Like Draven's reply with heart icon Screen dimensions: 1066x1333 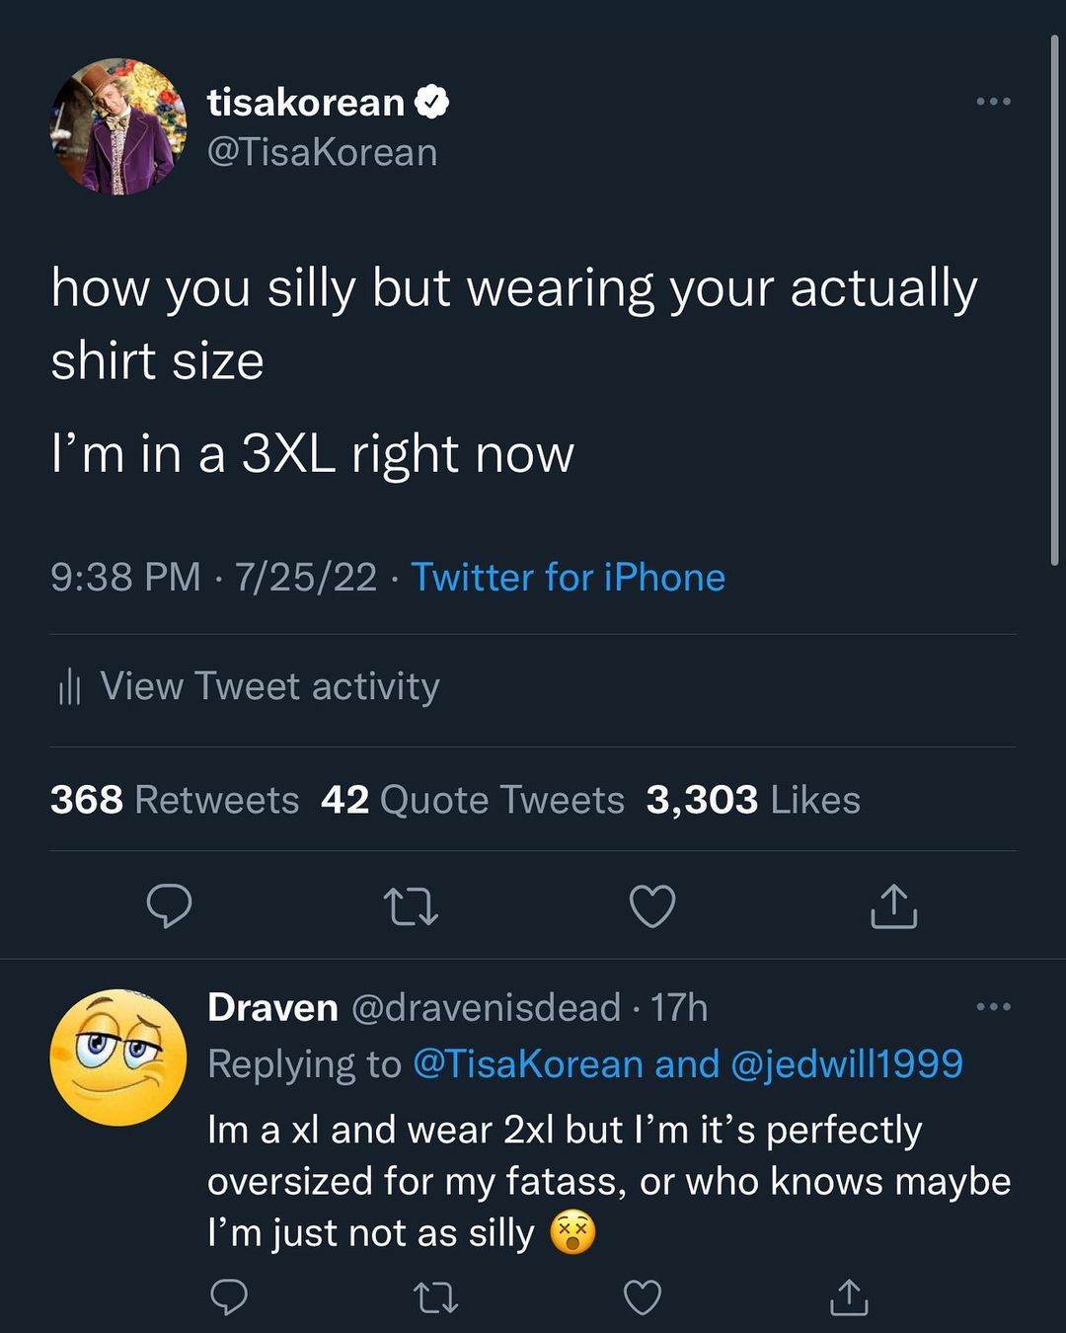[x=643, y=1296]
